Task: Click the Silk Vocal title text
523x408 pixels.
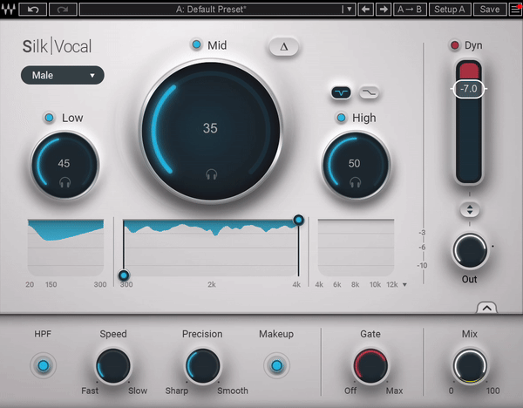Action: [x=57, y=46]
